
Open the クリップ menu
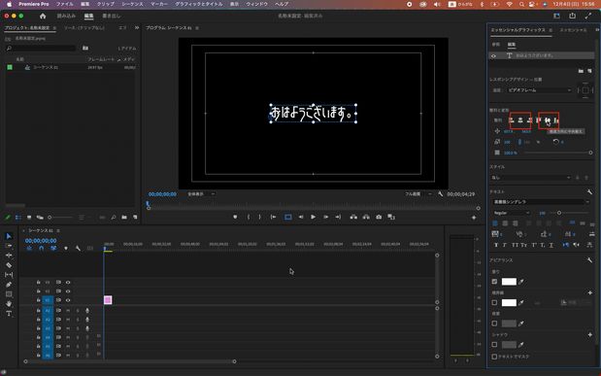pyautogui.click(x=106, y=4)
